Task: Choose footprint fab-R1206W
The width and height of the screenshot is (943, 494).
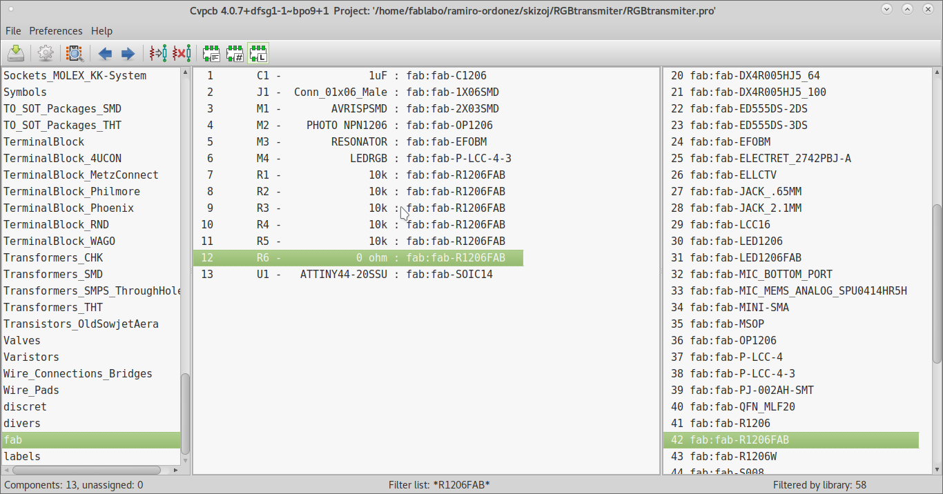Action: [x=791, y=456]
